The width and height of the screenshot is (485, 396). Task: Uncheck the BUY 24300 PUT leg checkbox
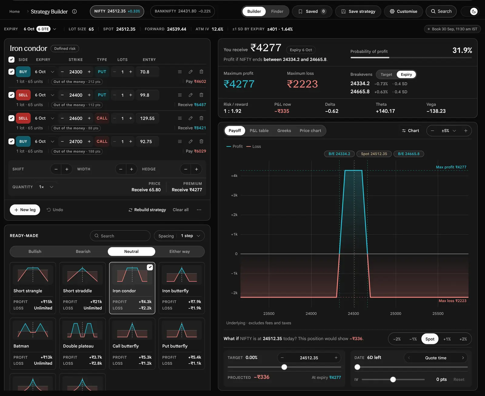[x=12, y=72]
